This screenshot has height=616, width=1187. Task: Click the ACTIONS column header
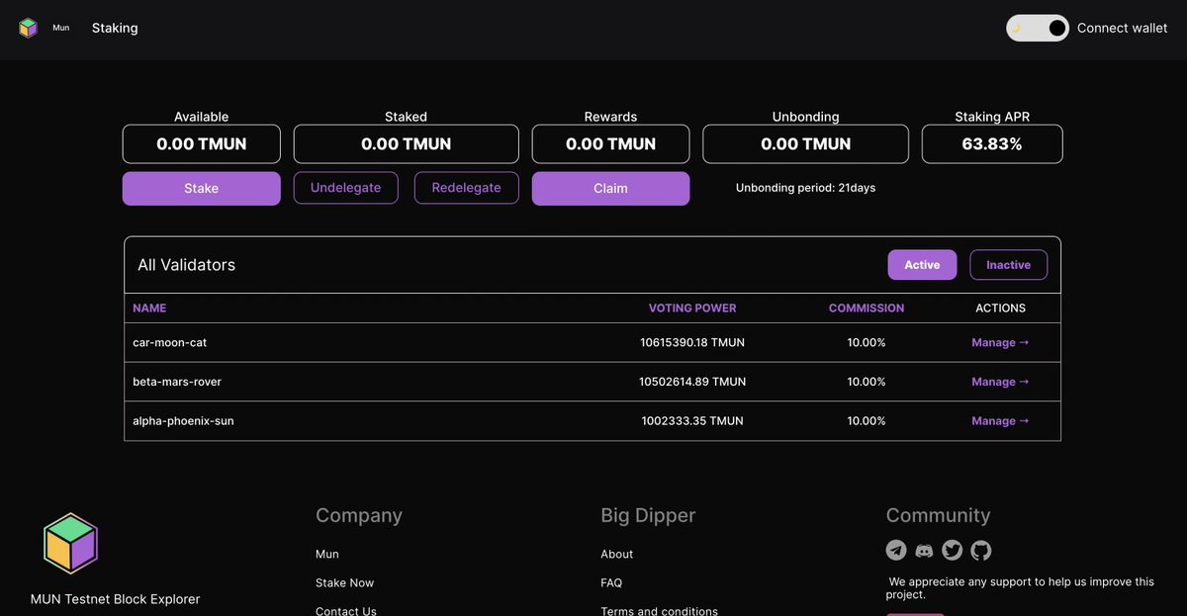pos(1001,308)
